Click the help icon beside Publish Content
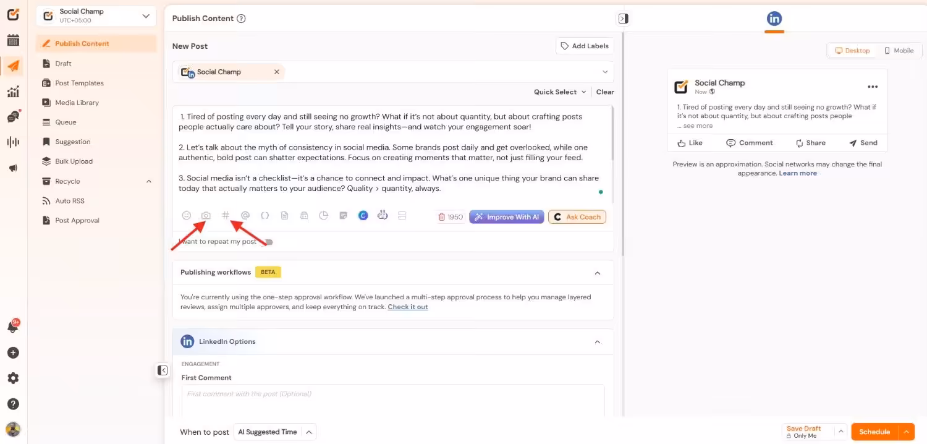This screenshot has width=927, height=444. [242, 19]
